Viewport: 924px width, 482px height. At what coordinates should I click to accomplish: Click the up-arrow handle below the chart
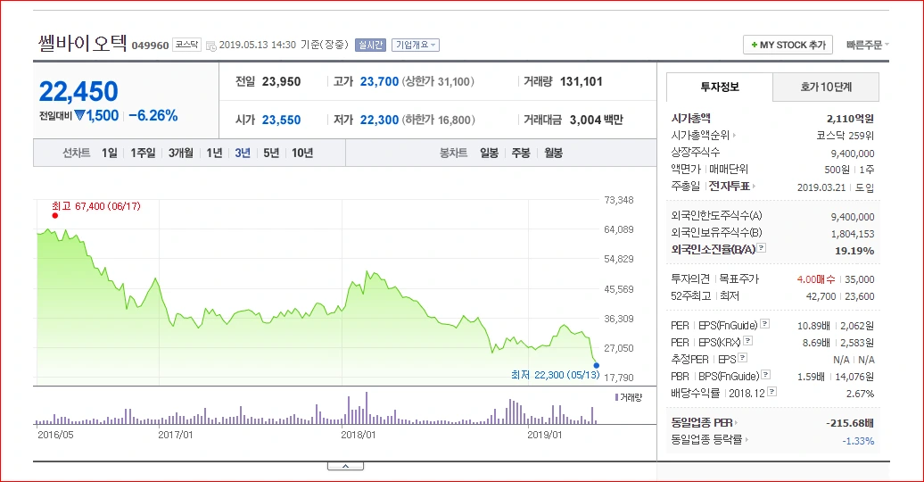click(x=345, y=466)
